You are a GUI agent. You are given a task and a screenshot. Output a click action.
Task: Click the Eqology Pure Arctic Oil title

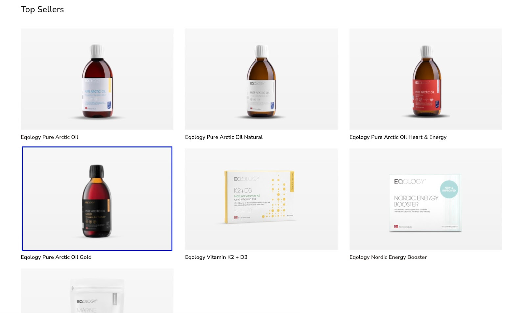[x=50, y=137]
